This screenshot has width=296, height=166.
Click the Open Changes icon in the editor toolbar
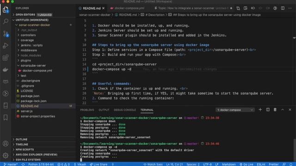tap(238, 8)
